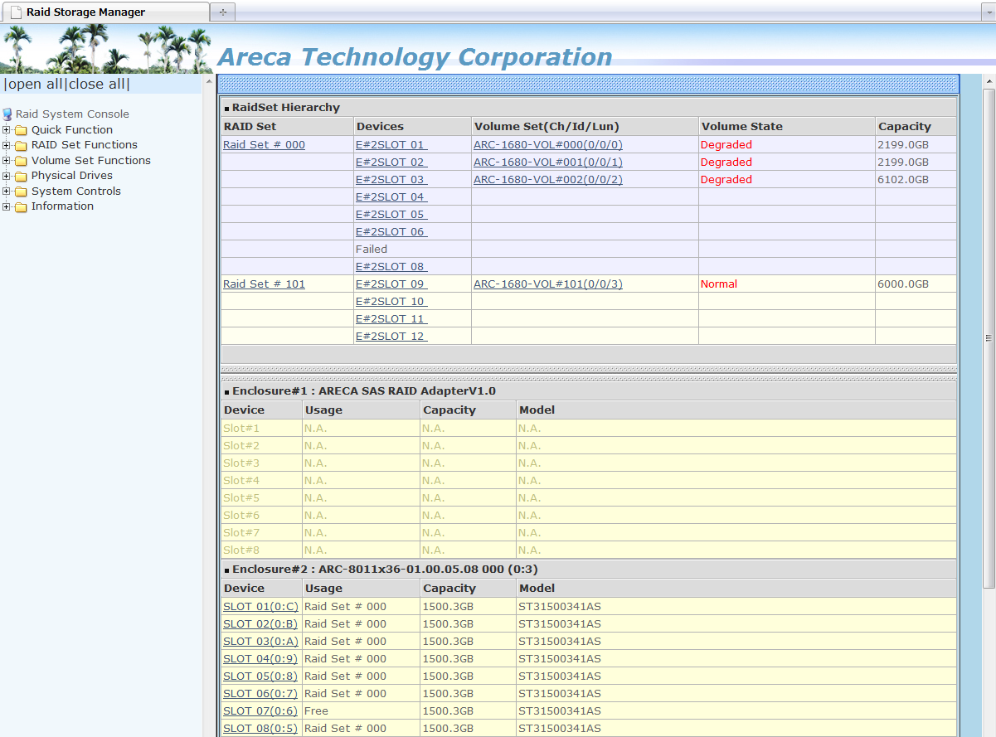This screenshot has height=737, width=996.
Task: Click the vertical scrollbar up arrow
Action: (x=989, y=81)
